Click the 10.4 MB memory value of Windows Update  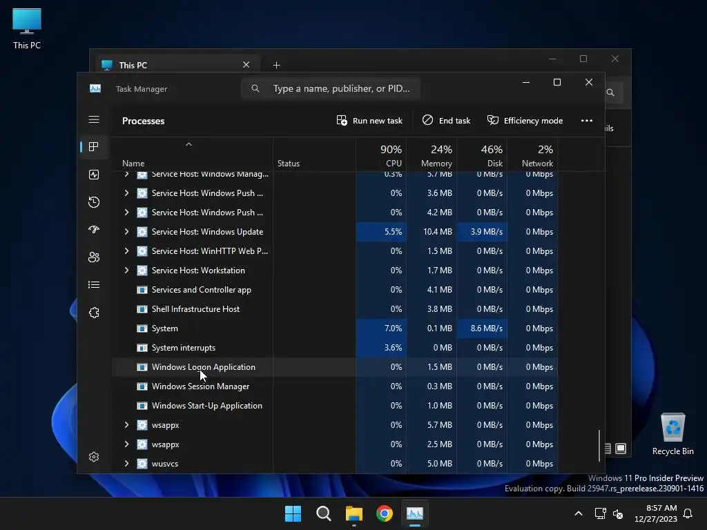(x=437, y=232)
